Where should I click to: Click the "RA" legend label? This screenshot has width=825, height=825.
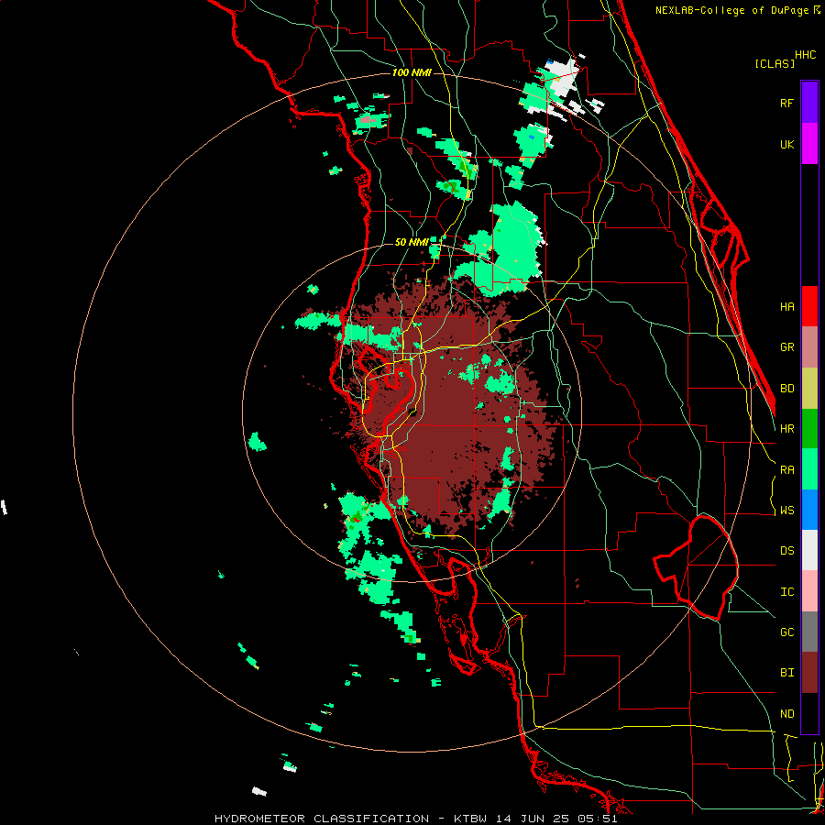(786, 470)
